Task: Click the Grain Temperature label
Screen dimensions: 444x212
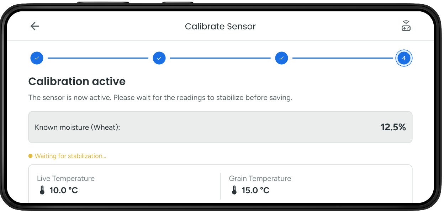Action: tap(260, 178)
